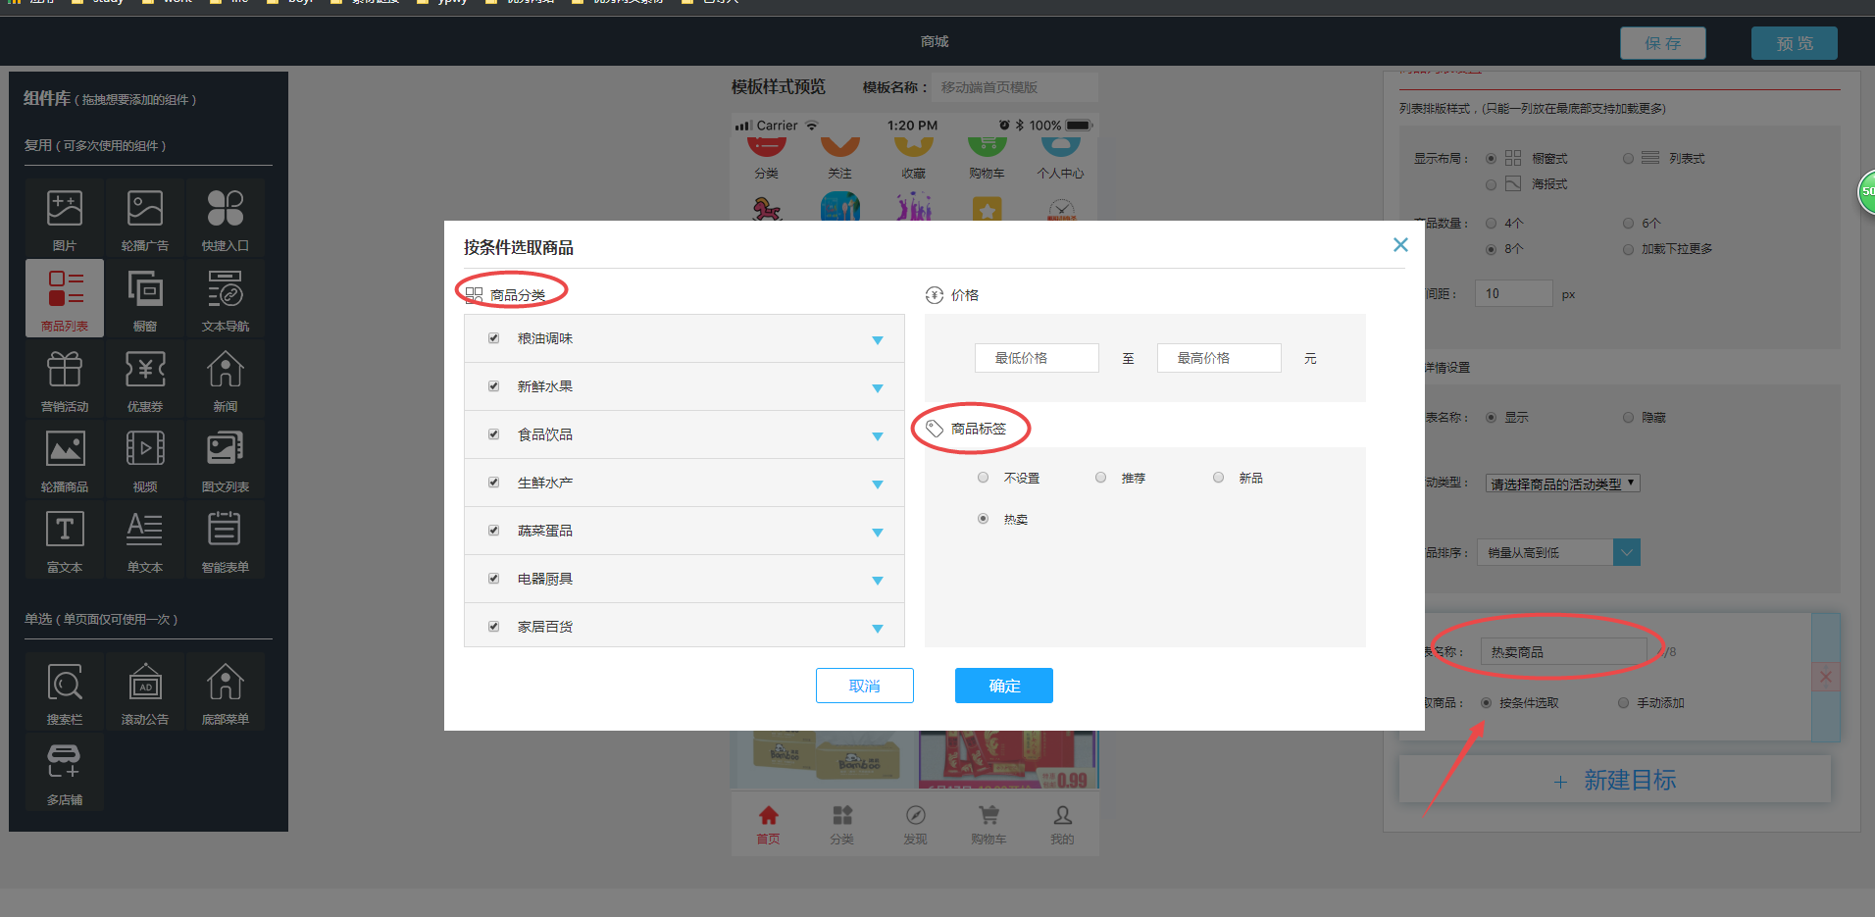This screenshot has width=1875, height=917.
Task: Uncheck the 粮油调味 category checkbox
Action: tap(494, 338)
